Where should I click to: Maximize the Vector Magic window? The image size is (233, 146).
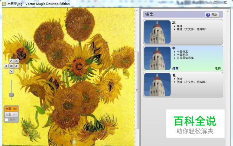pyautogui.click(x=215, y=3)
